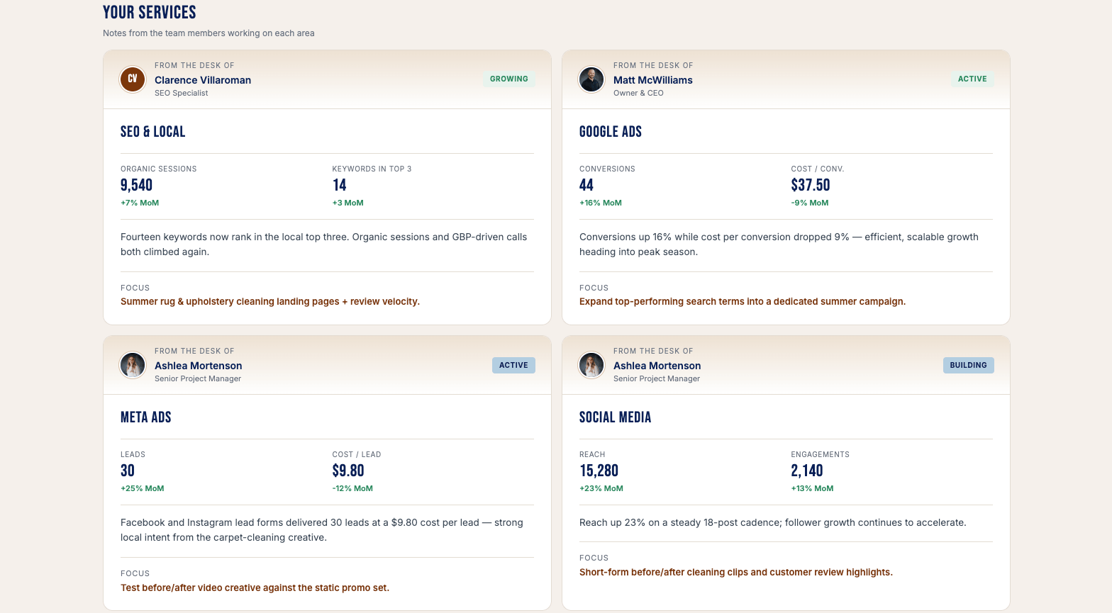This screenshot has height=613, width=1112.
Task: Click the cost per conversion value $37.50
Action: [x=811, y=185]
